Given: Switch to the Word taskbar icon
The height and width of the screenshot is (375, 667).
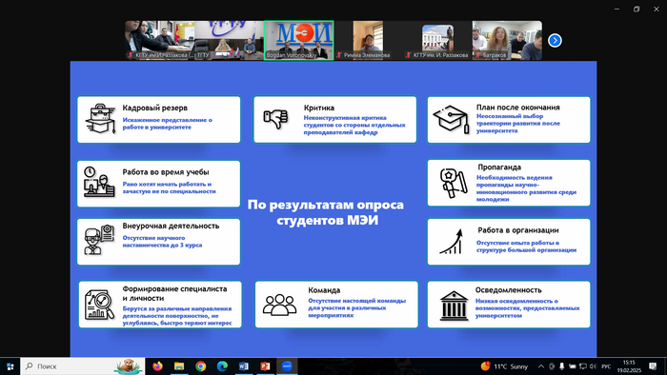Looking at the screenshot, I should point(244,366).
